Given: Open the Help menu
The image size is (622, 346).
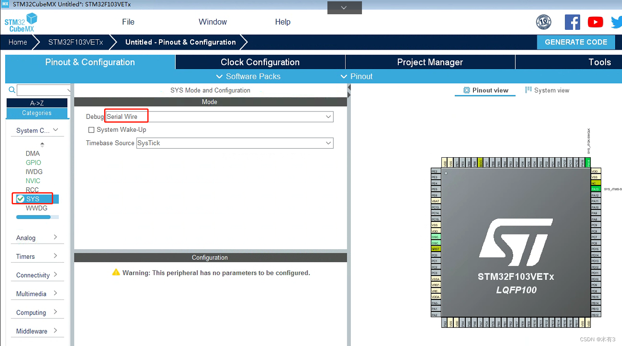Looking at the screenshot, I should coord(283,22).
